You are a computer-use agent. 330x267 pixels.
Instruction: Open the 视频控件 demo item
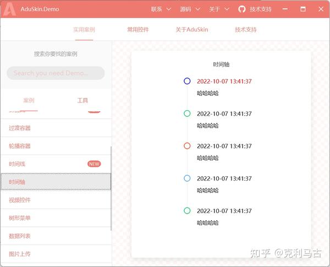click(x=56, y=200)
